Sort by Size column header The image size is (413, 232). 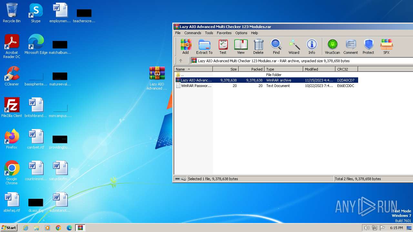click(226, 69)
